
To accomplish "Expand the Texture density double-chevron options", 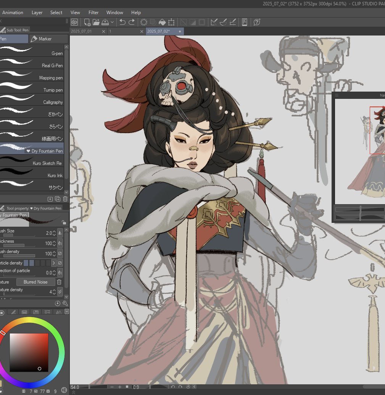I will click(60, 292).
